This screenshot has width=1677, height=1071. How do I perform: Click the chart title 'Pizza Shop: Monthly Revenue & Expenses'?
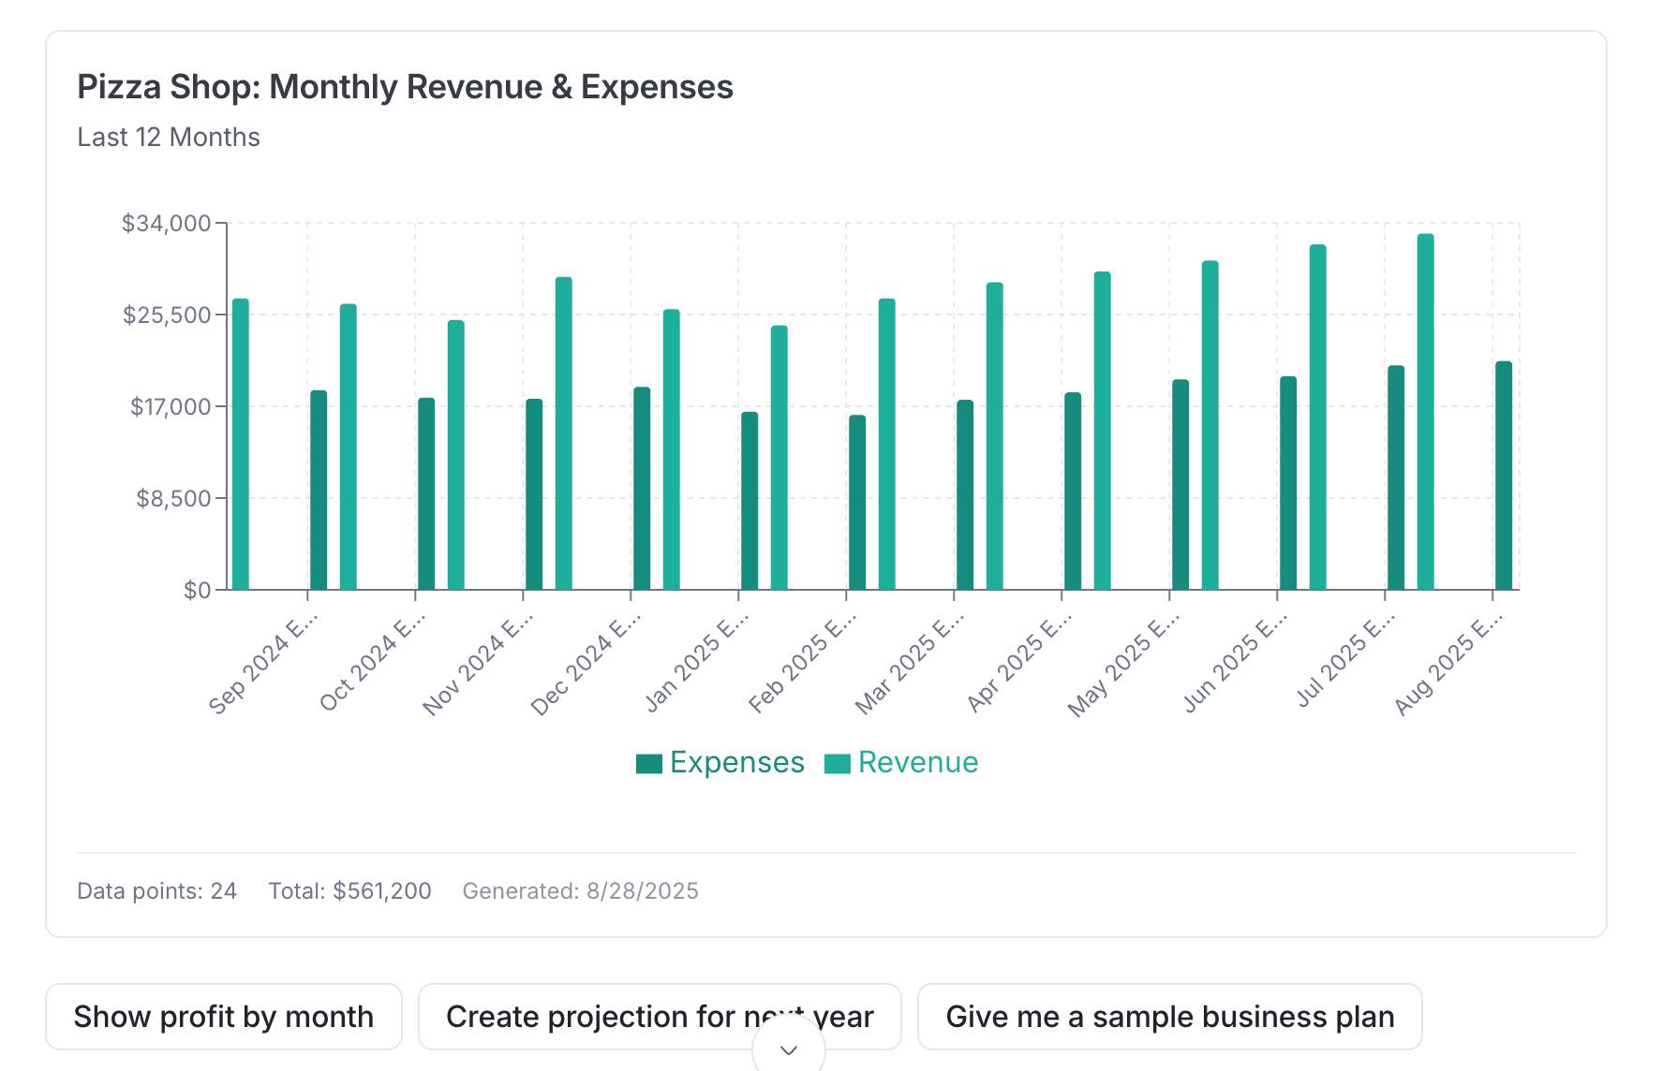(405, 87)
